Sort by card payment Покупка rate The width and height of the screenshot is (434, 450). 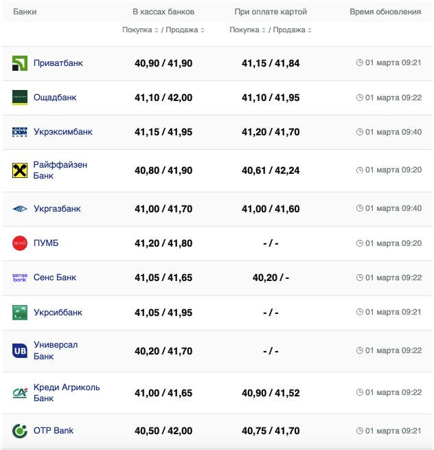[249, 30]
